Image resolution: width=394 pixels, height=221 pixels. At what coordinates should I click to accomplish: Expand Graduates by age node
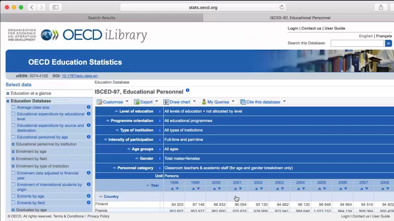pos(13,210)
